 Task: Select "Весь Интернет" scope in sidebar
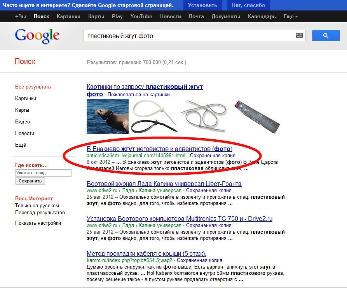pyautogui.click(x=34, y=198)
